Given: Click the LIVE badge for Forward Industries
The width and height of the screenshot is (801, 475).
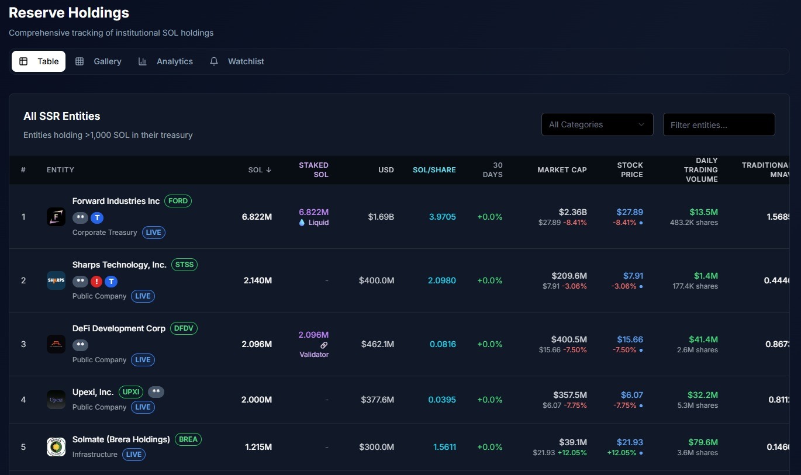Looking at the screenshot, I should (x=153, y=233).
